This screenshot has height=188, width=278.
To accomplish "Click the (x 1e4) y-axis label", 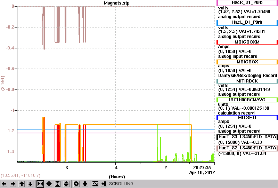I will point(3,83).
